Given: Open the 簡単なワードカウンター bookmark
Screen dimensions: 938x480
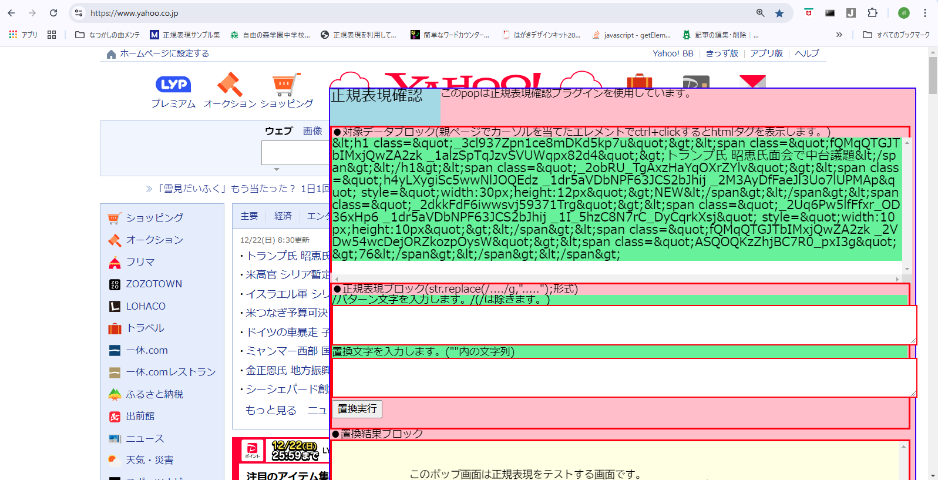Looking at the screenshot, I should 450,35.
